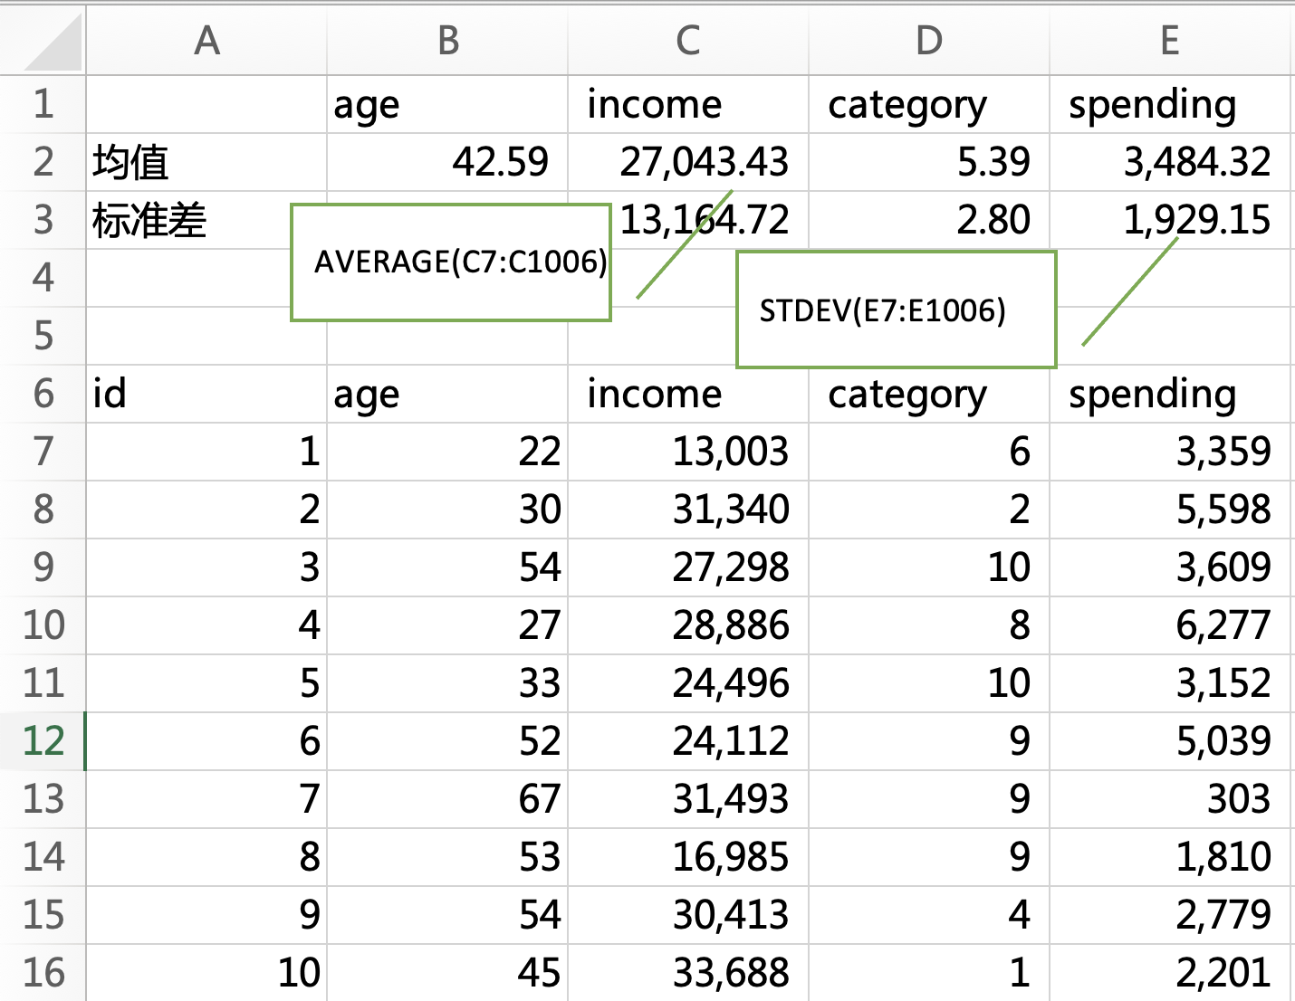This screenshot has height=1001, width=1295.
Task: Click the spending header in row 6
Action: [1170, 394]
